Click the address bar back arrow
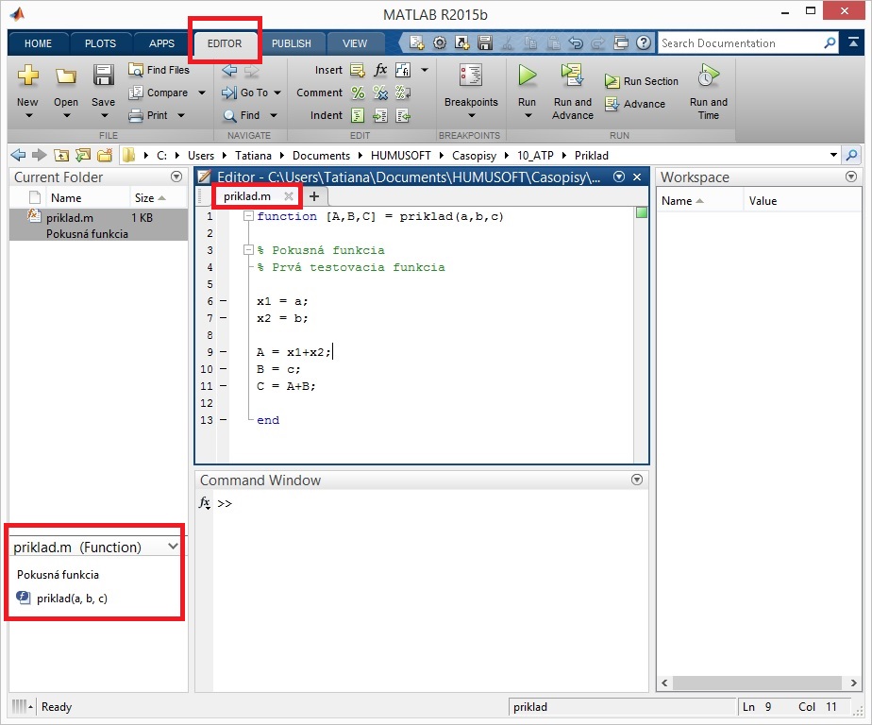The height and width of the screenshot is (725, 872). click(18, 155)
